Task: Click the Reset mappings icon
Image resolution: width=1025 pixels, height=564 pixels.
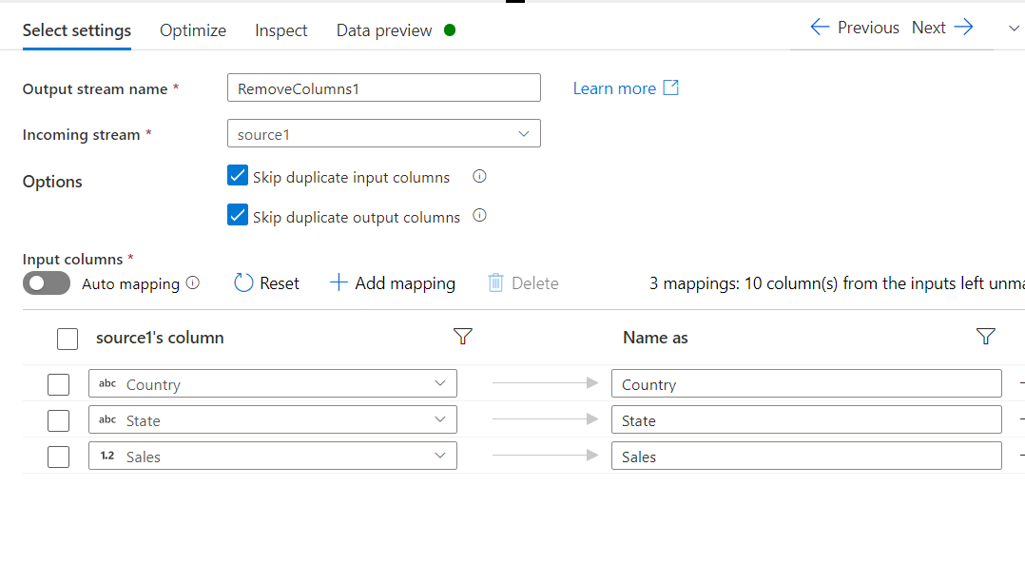Action: tap(243, 282)
